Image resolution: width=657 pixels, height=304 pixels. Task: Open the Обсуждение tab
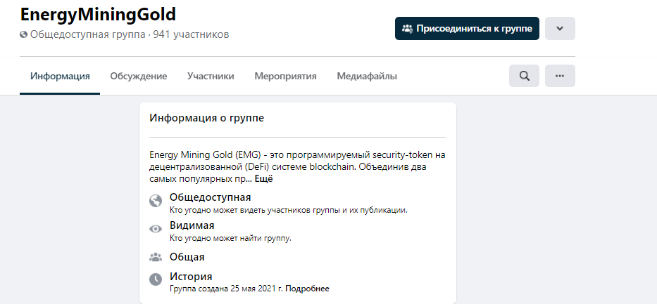click(x=139, y=77)
